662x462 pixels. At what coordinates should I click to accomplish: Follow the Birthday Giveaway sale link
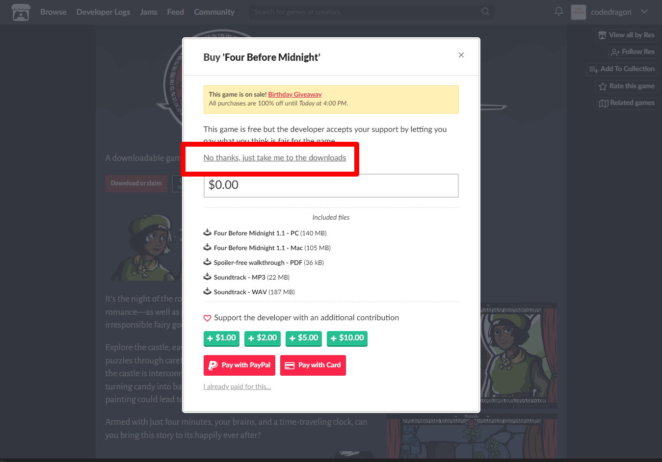click(x=295, y=94)
